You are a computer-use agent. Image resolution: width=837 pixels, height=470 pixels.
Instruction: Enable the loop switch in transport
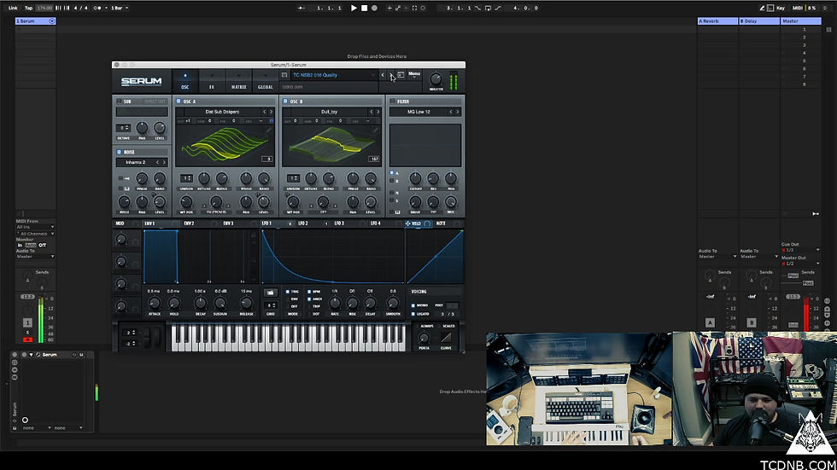point(488,8)
